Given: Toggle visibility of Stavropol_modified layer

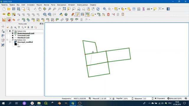Looking at the screenshot, I should (12, 42).
